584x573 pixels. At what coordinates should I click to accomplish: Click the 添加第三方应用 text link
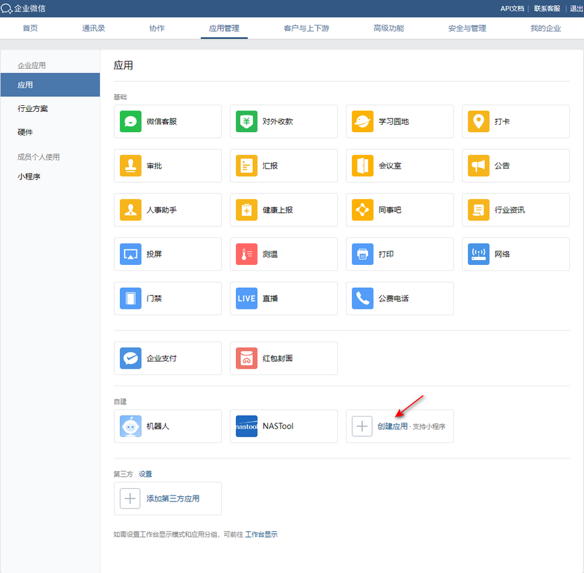point(173,499)
